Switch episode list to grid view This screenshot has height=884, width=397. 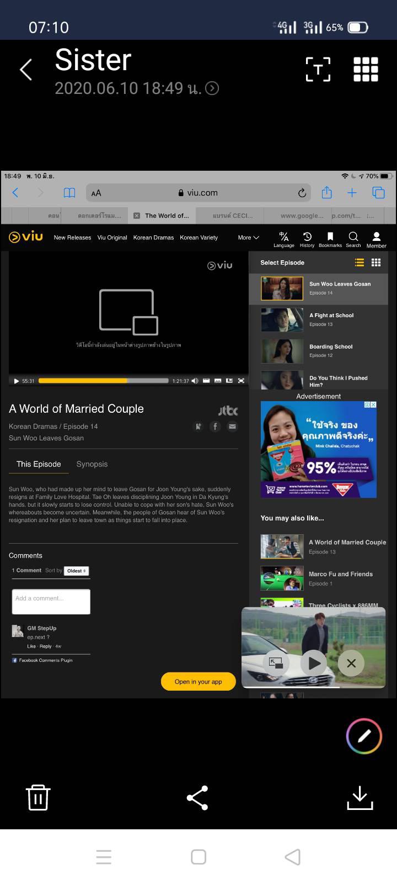coord(376,263)
